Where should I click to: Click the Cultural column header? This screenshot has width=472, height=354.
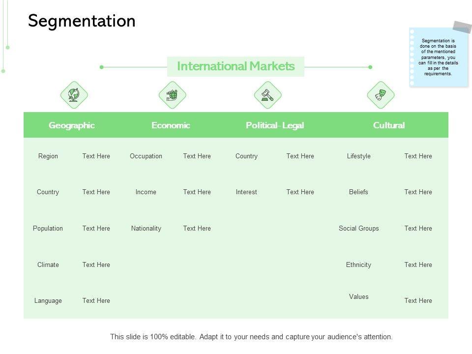(388, 125)
